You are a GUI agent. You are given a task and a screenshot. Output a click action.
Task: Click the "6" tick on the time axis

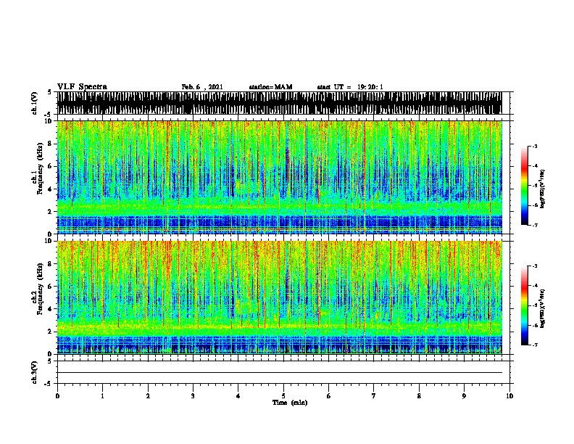(329, 396)
